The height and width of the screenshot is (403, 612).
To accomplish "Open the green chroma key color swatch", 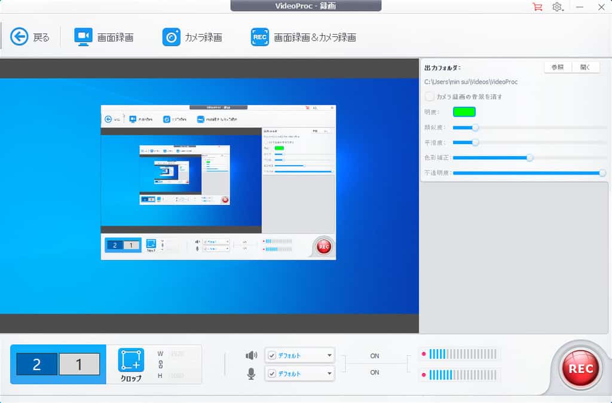I will pyautogui.click(x=464, y=112).
